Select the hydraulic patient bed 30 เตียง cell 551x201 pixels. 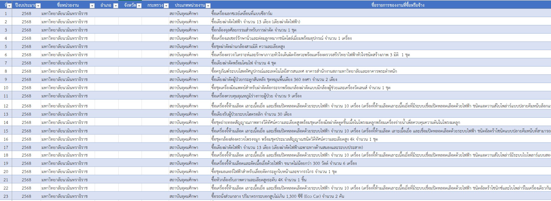(x=251, y=114)
